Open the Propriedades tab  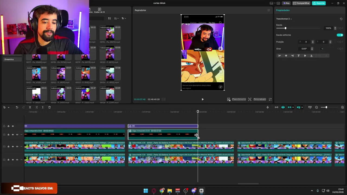[x=283, y=10]
